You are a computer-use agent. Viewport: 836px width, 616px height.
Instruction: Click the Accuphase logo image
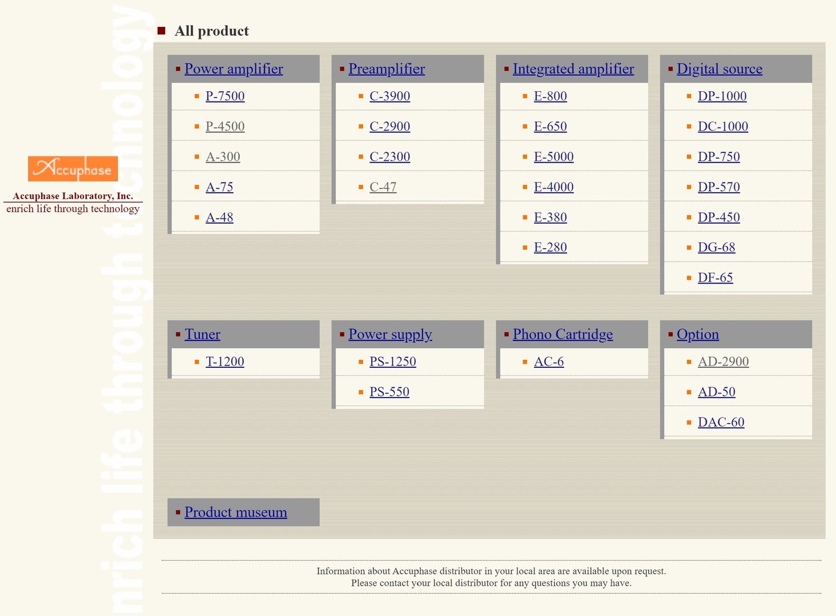coord(73,169)
